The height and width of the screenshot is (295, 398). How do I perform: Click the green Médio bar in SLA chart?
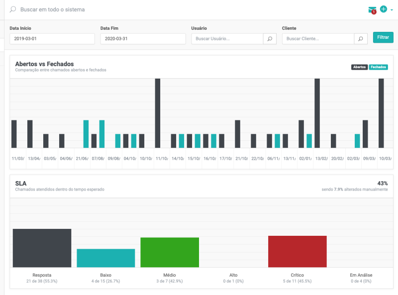click(x=170, y=252)
